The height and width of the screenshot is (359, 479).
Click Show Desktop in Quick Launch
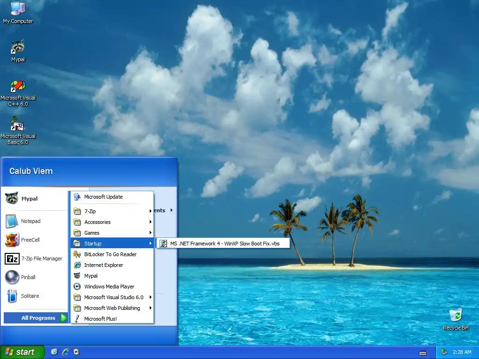[54, 352]
